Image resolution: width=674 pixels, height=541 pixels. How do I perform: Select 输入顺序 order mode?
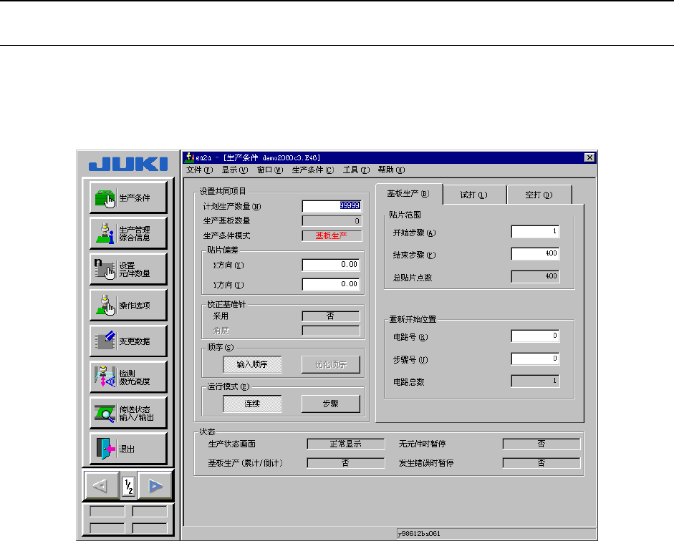point(252,364)
